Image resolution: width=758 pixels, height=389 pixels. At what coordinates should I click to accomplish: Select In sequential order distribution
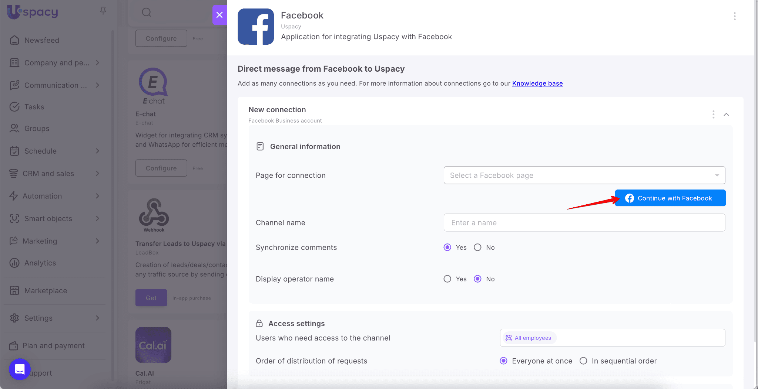(x=583, y=361)
